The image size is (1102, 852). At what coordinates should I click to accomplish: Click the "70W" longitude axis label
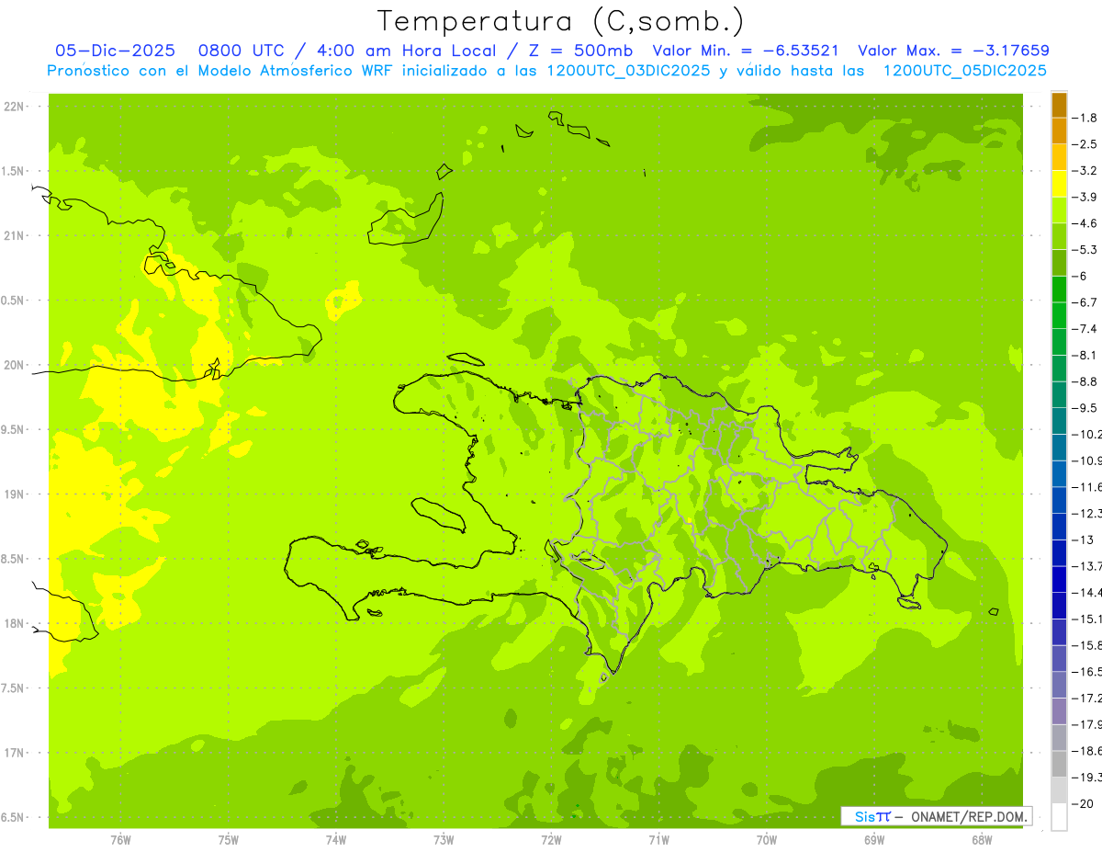(767, 839)
